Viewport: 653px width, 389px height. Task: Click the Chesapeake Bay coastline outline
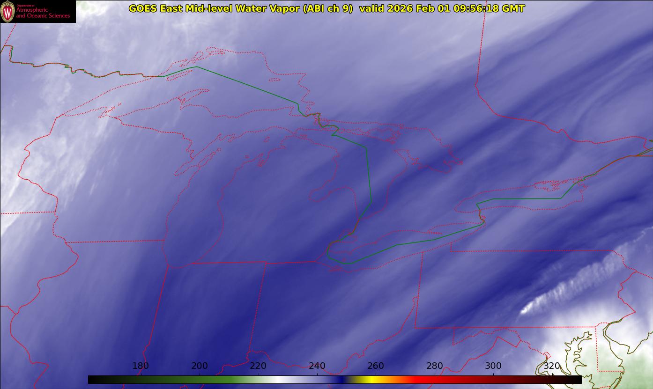(580, 351)
